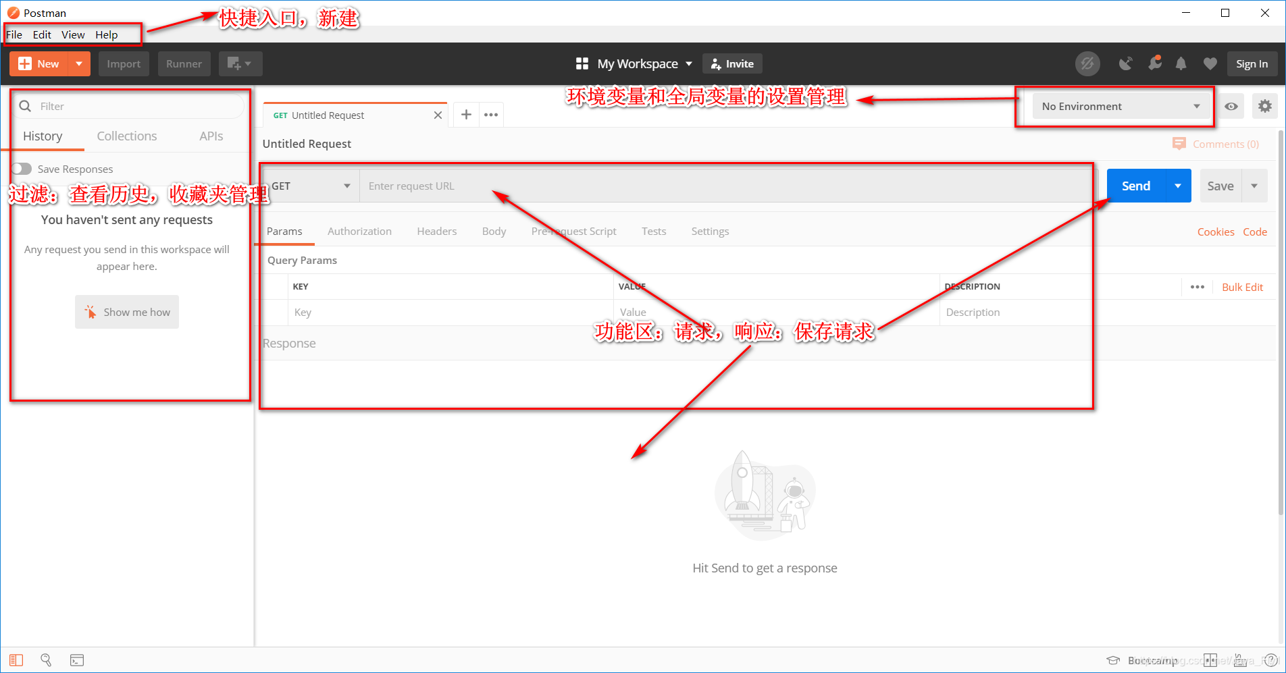
Task: Open the Help menu
Action: pyautogui.click(x=106, y=34)
